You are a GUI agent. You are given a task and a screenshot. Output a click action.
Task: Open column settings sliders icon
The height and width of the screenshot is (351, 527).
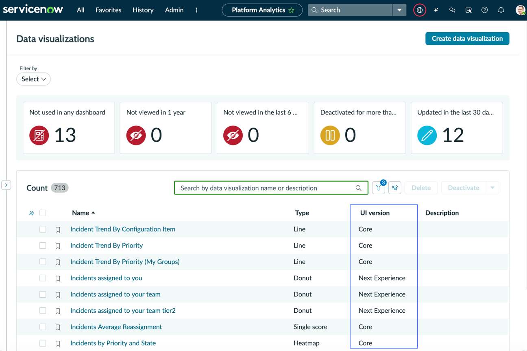point(395,188)
